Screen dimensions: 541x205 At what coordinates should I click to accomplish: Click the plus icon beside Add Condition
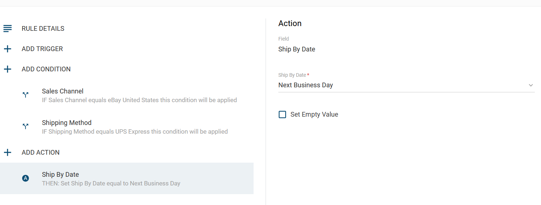(x=8, y=69)
